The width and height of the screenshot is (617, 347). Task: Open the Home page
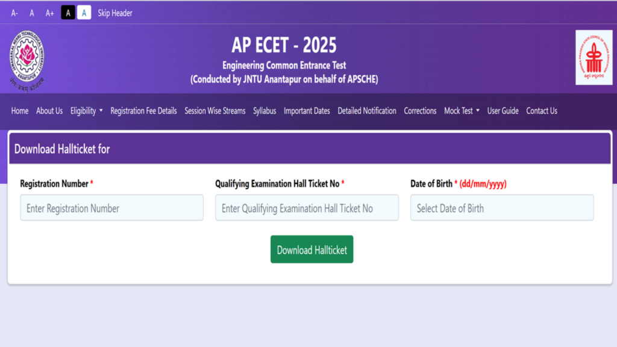19,111
